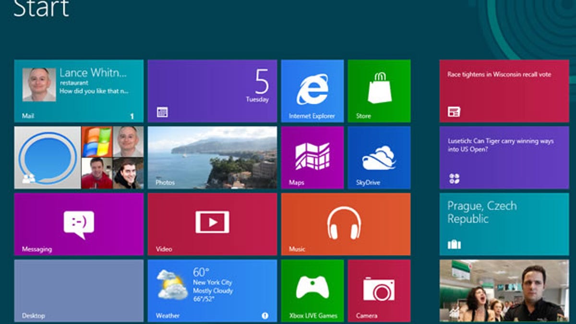
Task: Open the SkyDrive cloud tile
Action: [x=379, y=157]
